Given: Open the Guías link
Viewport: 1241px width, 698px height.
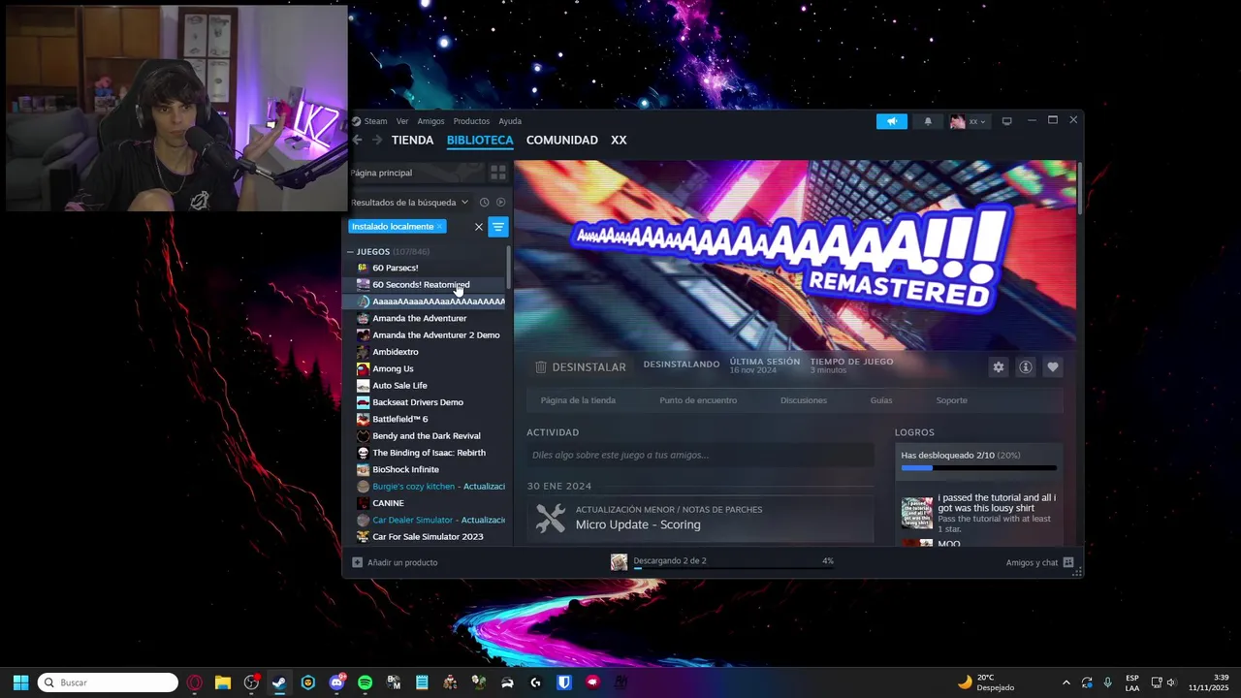Looking at the screenshot, I should (x=881, y=400).
